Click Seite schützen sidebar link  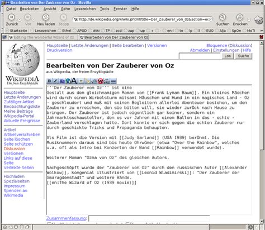(18, 144)
